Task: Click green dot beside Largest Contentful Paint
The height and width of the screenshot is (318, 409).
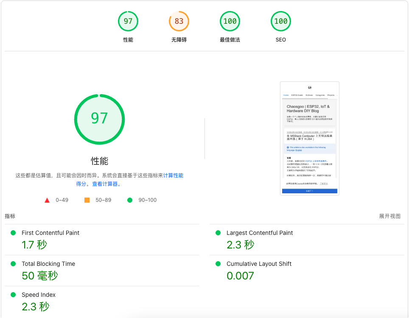Action: pyautogui.click(x=218, y=233)
